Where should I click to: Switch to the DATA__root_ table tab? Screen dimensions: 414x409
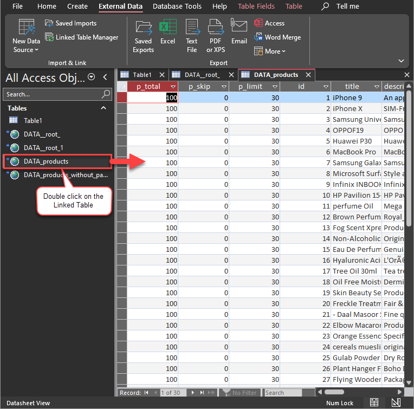[x=202, y=75]
